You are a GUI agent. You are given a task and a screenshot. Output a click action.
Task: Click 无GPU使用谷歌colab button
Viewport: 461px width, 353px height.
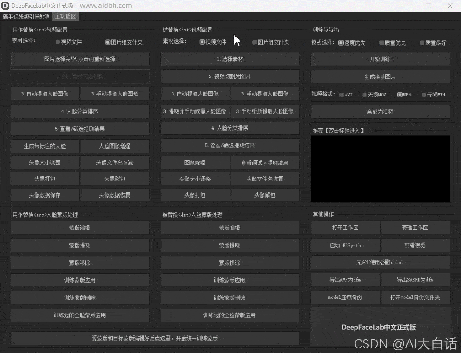tap(380, 262)
